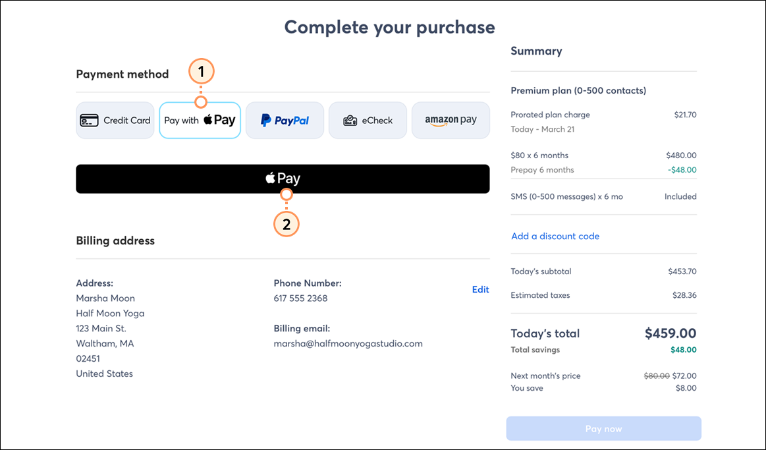Viewport: 766px width, 450px height.
Task: Select Amazon Pay as payment method
Action: point(451,120)
